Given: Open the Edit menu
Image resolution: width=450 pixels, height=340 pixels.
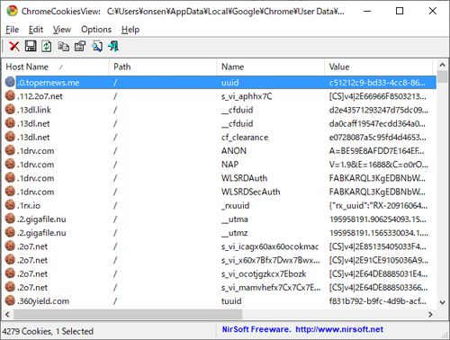Looking at the screenshot, I should point(36,30).
